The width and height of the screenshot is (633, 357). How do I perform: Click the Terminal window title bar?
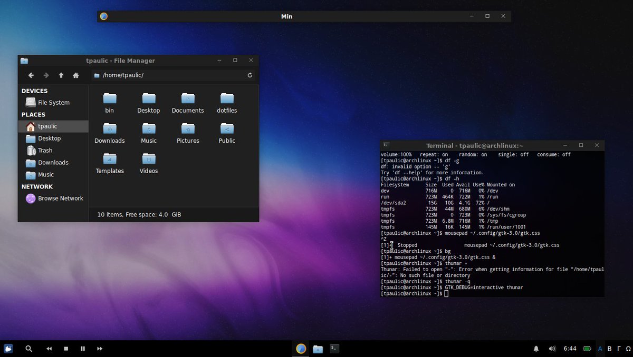[x=492, y=145]
